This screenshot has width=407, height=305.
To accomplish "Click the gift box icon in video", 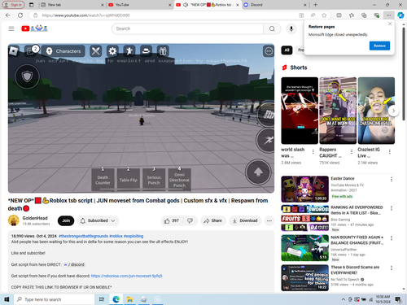I will 163,51.
